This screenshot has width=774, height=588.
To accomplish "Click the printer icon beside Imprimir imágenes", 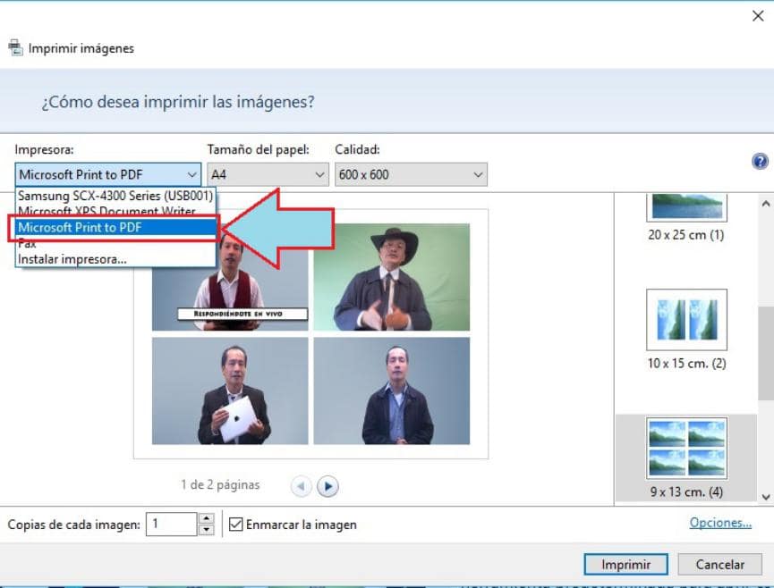I will pyautogui.click(x=15, y=46).
